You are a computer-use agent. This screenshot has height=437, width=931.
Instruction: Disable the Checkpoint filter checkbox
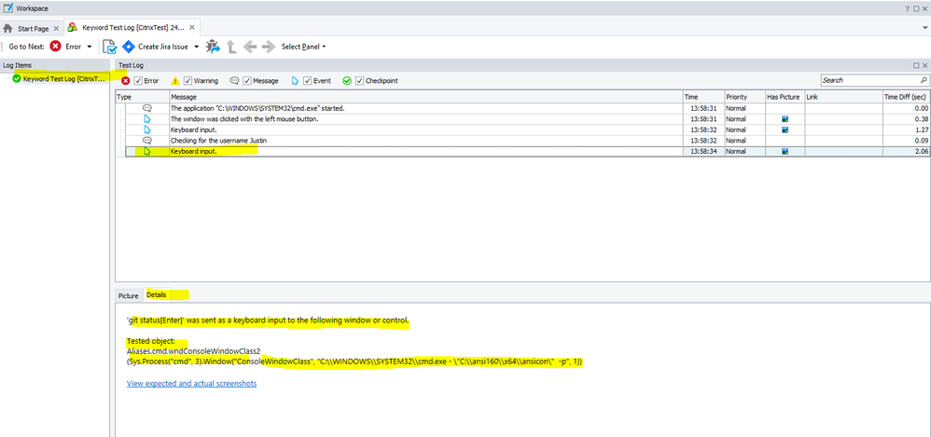[x=359, y=81]
